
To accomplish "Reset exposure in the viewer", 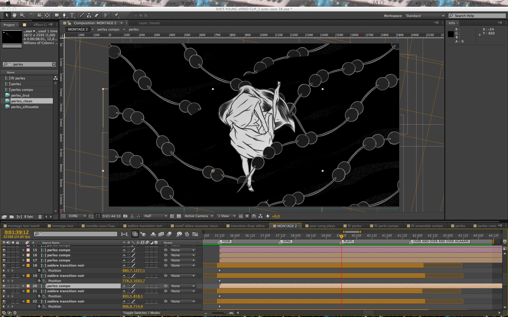I will pyautogui.click(x=268, y=216).
